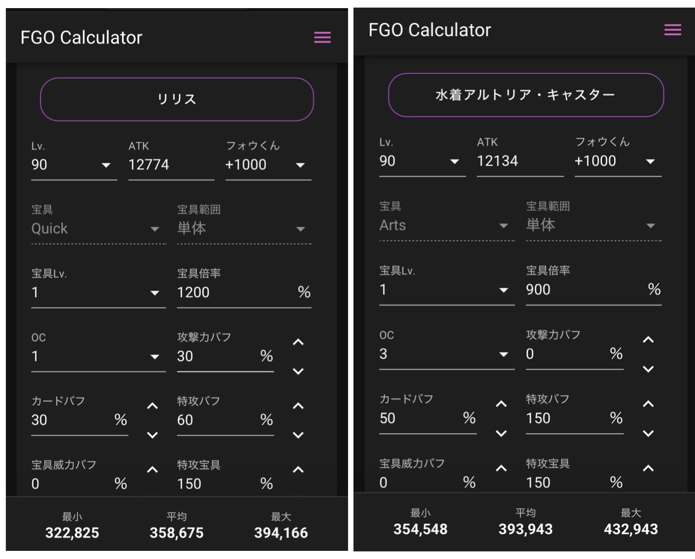Increase 特攻バフ up arrow in right panel
Image resolution: width=695 pixels, height=559 pixels.
click(648, 404)
